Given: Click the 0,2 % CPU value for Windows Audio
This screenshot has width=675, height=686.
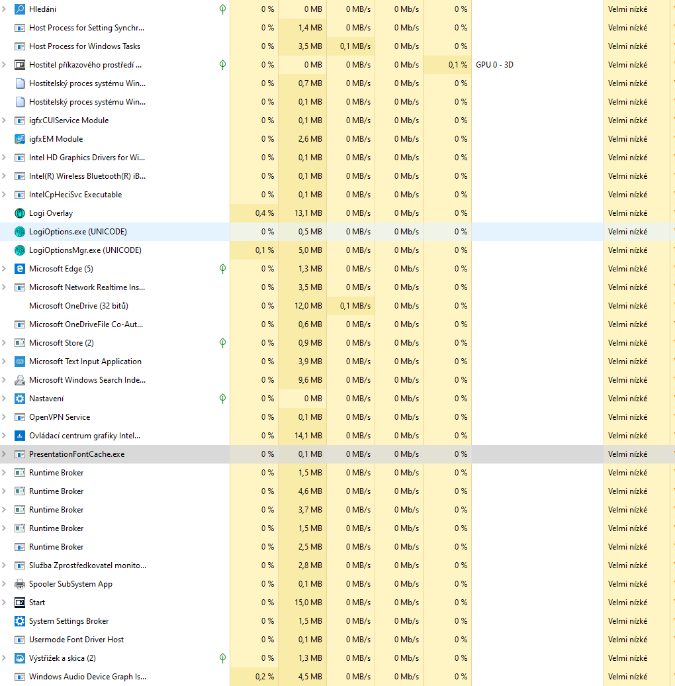Looking at the screenshot, I should pyautogui.click(x=265, y=677).
